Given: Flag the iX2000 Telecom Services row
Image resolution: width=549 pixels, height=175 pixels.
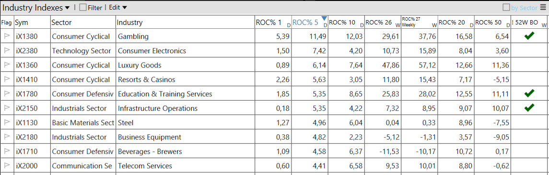Looking at the screenshot, I should click(x=7, y=165).
